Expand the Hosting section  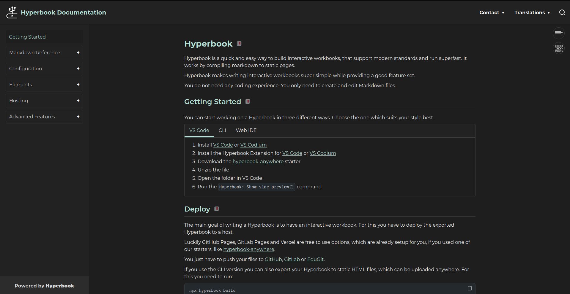click(78, 101)
